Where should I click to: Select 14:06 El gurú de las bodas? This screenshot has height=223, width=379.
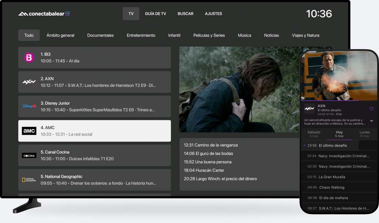click(208, 153)
